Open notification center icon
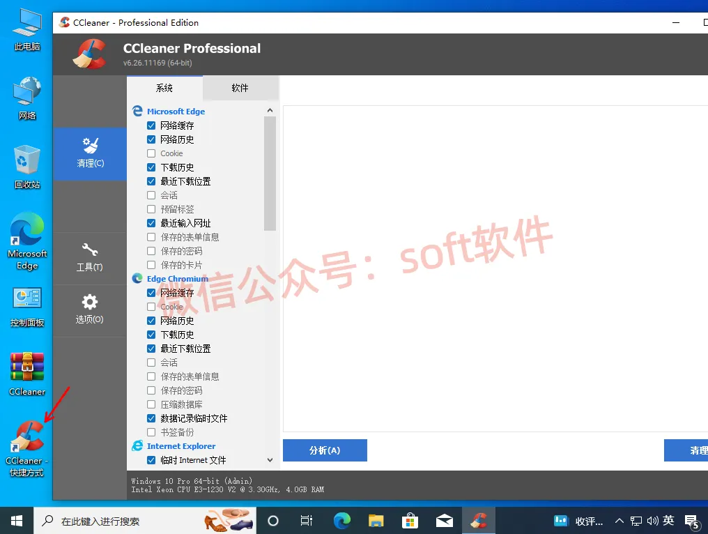This screenshot has height=534, width=708. click(x=693, y=522)
